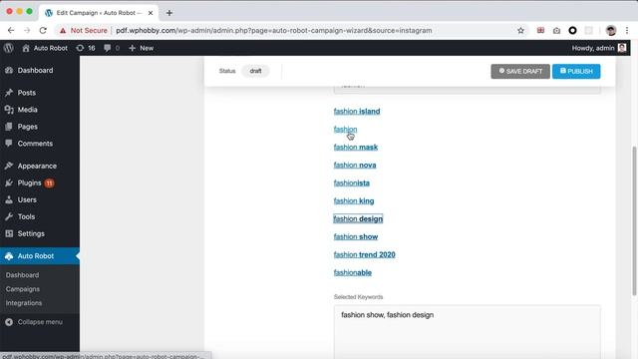
Task: Click browser back arrow
Action: coord(11,31)
